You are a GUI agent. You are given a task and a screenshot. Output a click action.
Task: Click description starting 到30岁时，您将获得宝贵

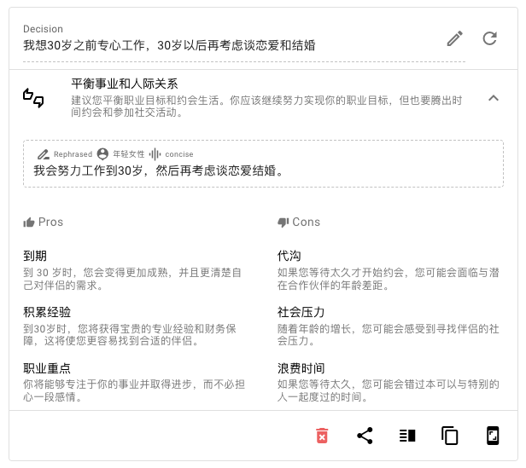pyautogui.click(x=130, y=335)
